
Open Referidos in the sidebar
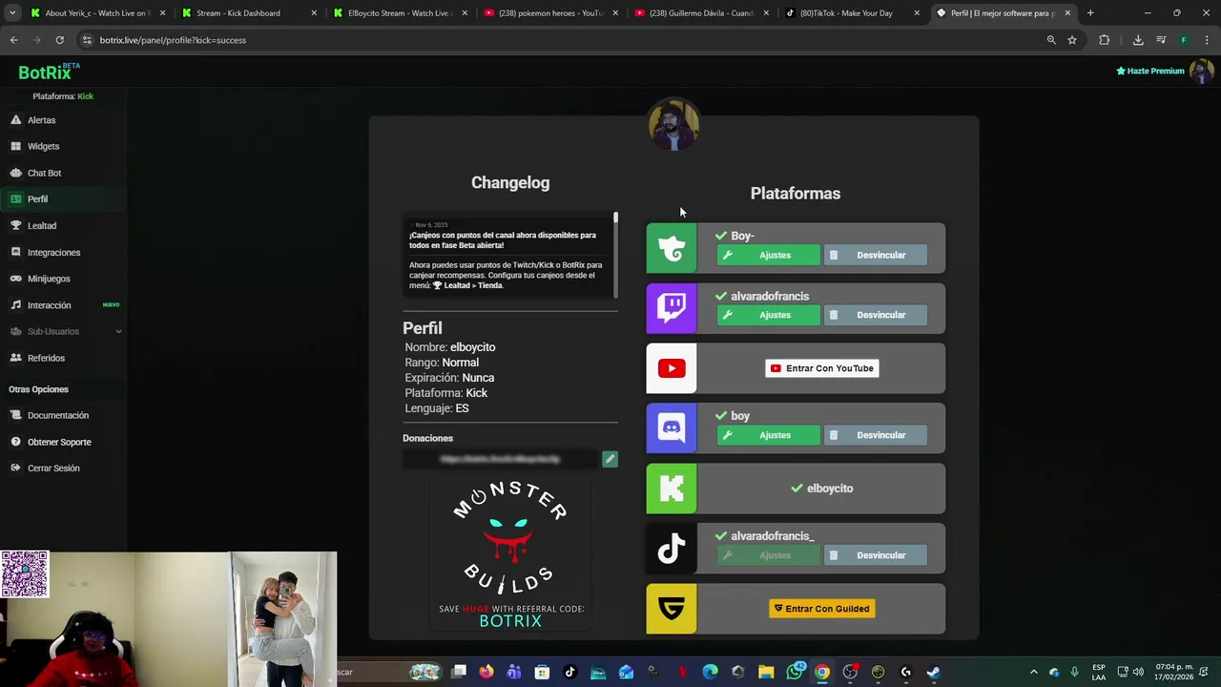[46, 358]
